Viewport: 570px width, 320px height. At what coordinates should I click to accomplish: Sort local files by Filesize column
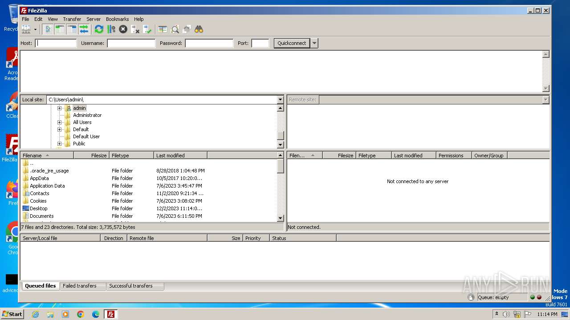point(91,156)
